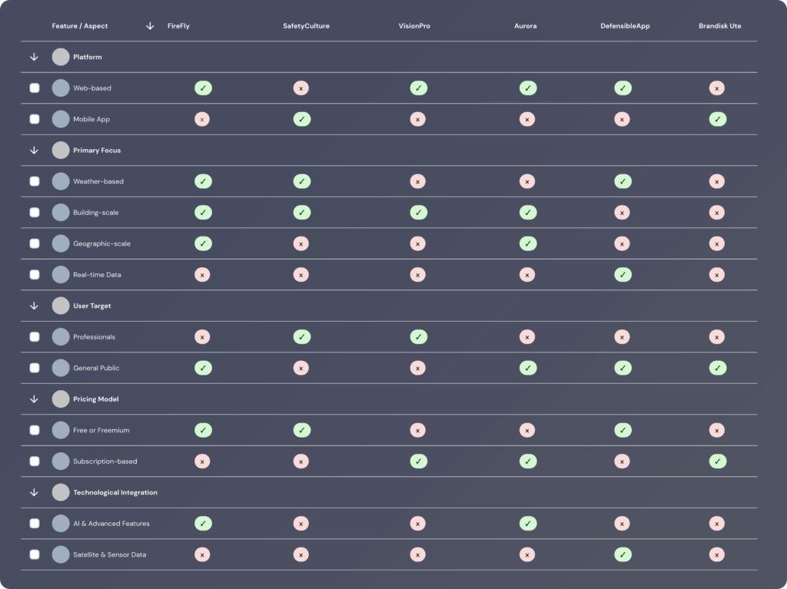Click the User Target section title

[92, 306]
